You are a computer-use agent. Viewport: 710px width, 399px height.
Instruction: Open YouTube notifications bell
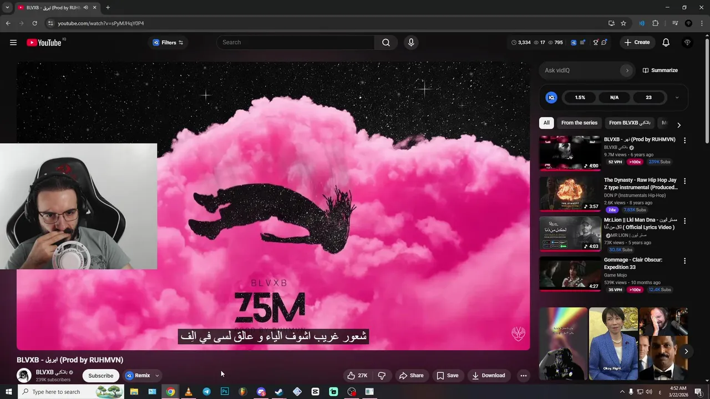click(x=666, y=43)
